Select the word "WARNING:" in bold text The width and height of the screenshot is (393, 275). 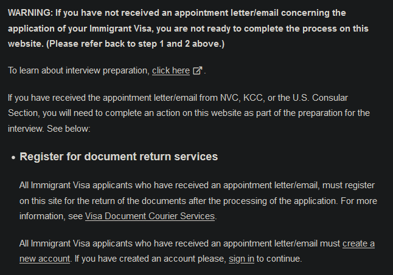[x=30, y=13]
